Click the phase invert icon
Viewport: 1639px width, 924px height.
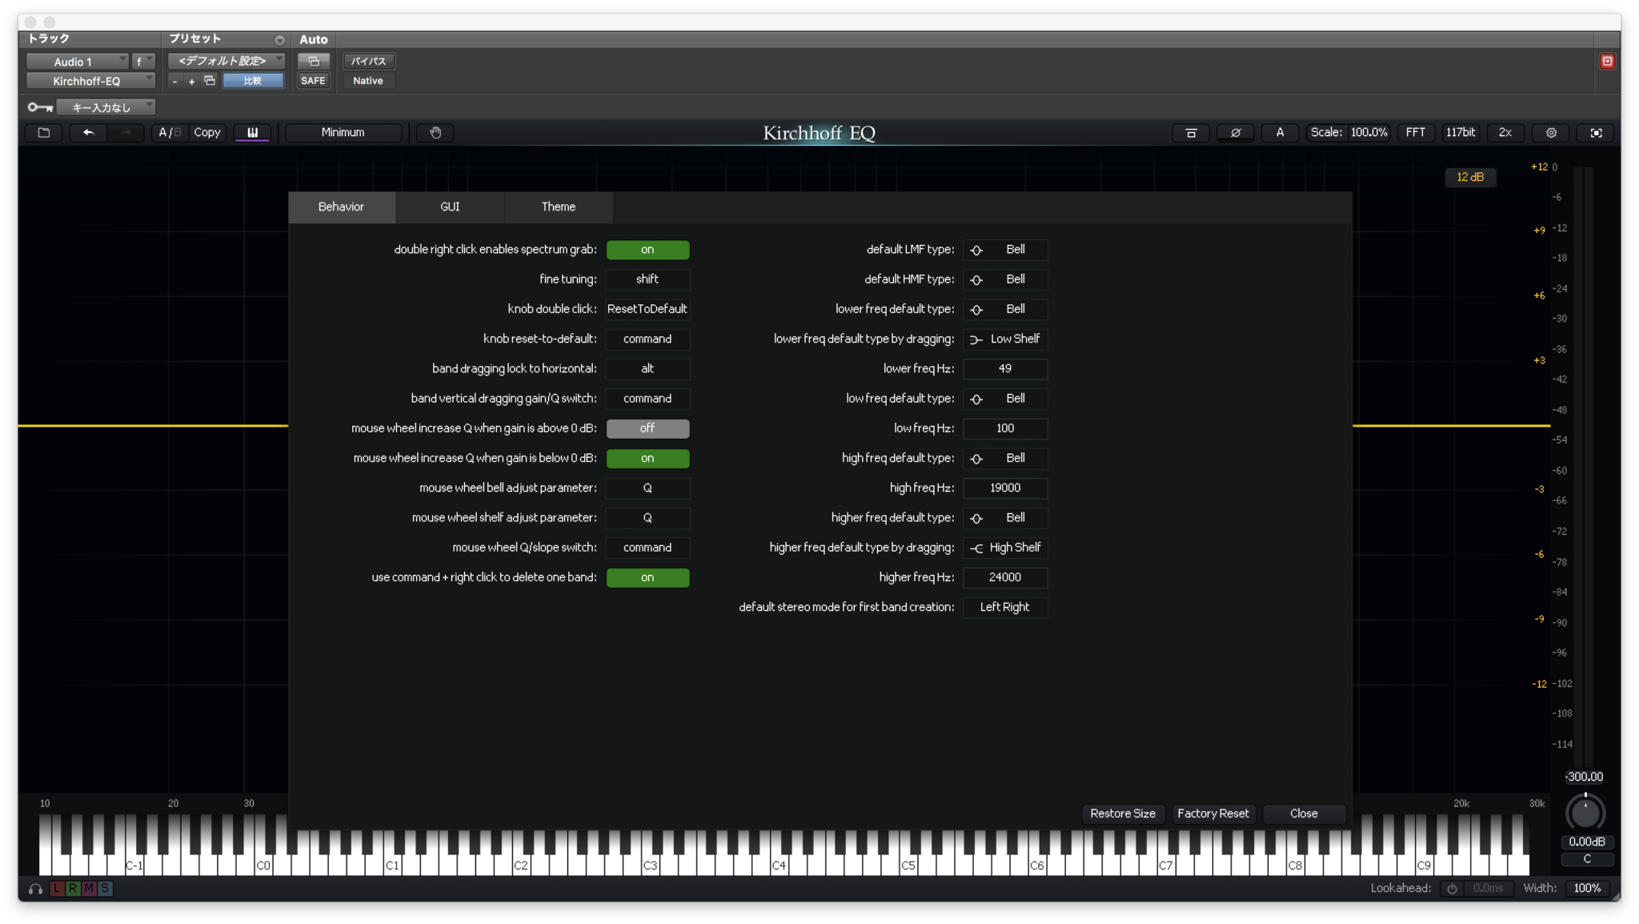(x=1235, y=133)
